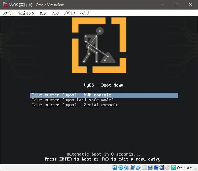Click the VyOS - Boot Menu heading
This screenshot has height=171, width=198.
tap(104, 85)
